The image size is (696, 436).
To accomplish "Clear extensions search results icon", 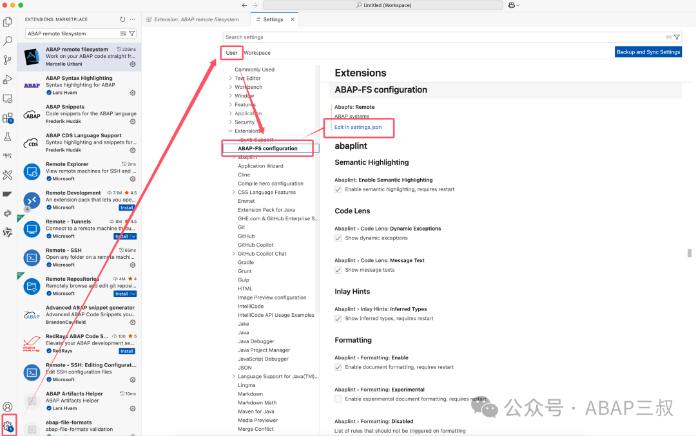I will click(x=123, y=33).
